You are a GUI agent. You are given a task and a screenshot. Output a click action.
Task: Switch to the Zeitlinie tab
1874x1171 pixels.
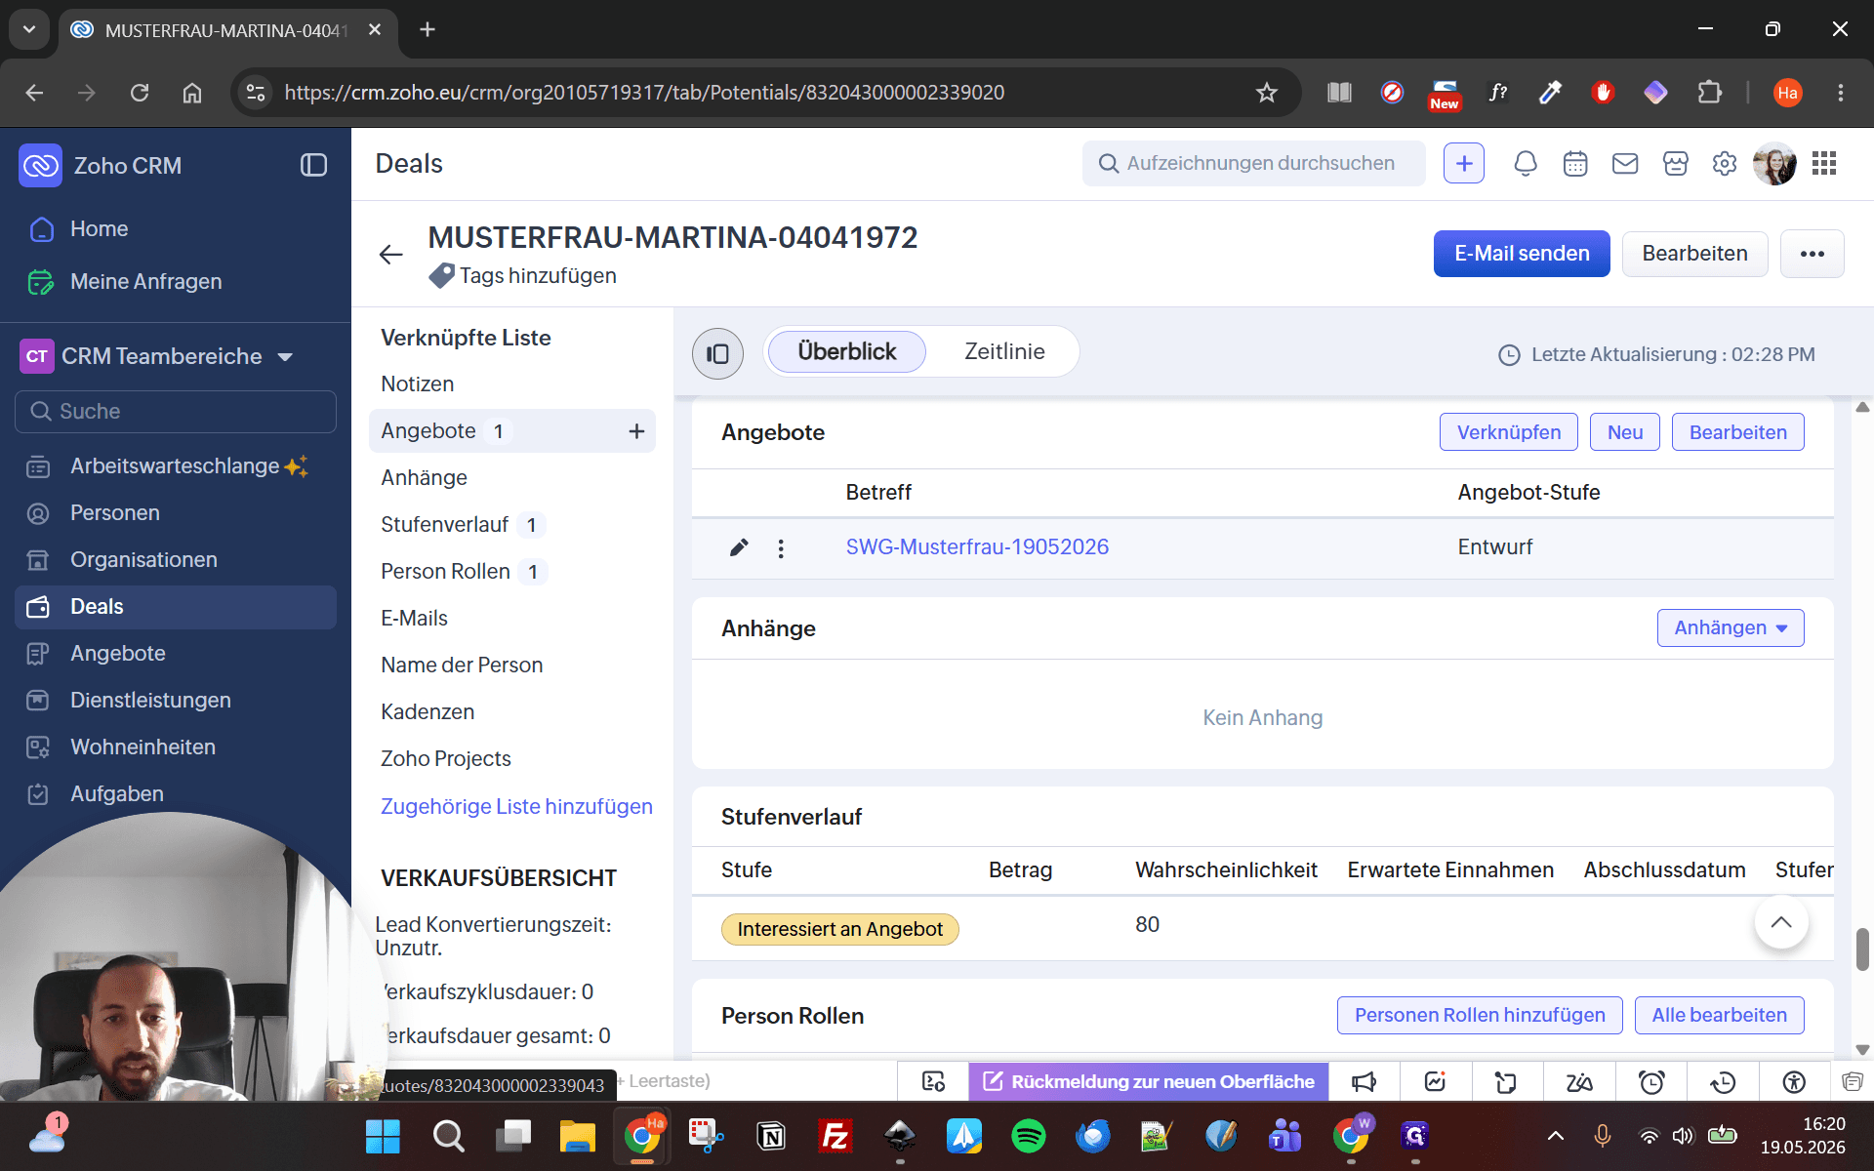pyautogui.click(x=1004, y=351)
